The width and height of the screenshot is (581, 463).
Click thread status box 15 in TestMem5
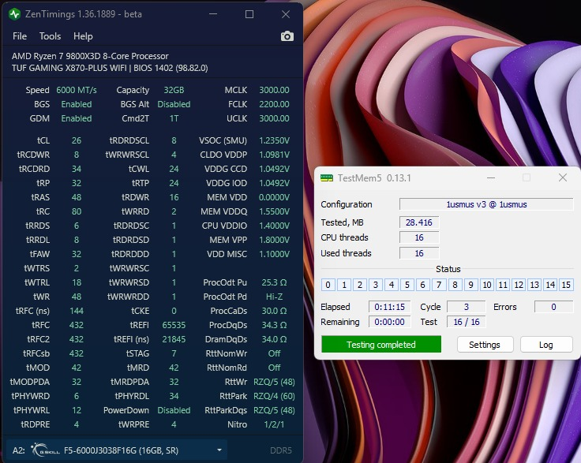click(x=566, y=285)
